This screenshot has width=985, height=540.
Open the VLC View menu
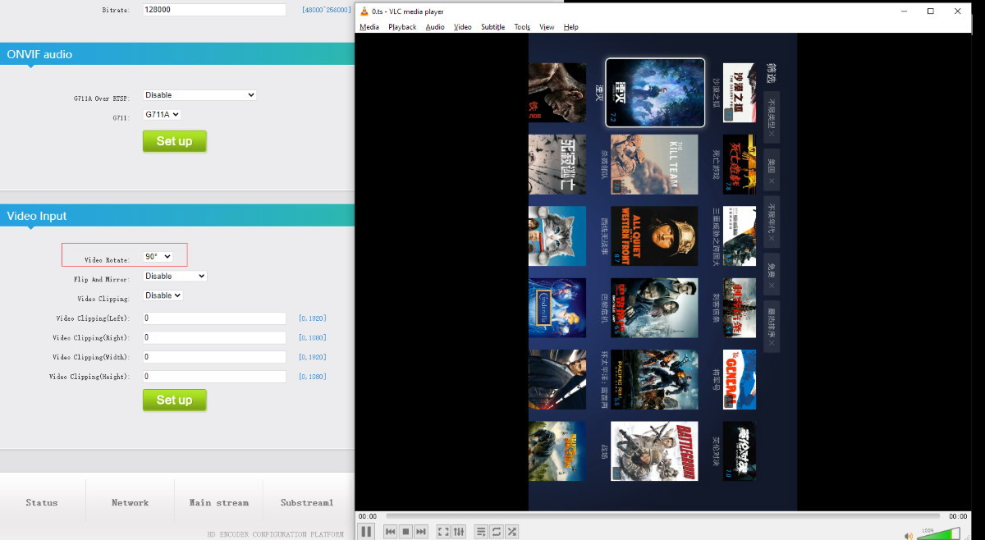(x=547, y=27)
